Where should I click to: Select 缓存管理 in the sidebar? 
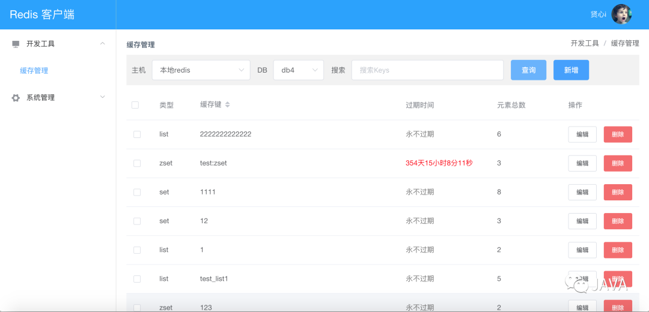34,71
